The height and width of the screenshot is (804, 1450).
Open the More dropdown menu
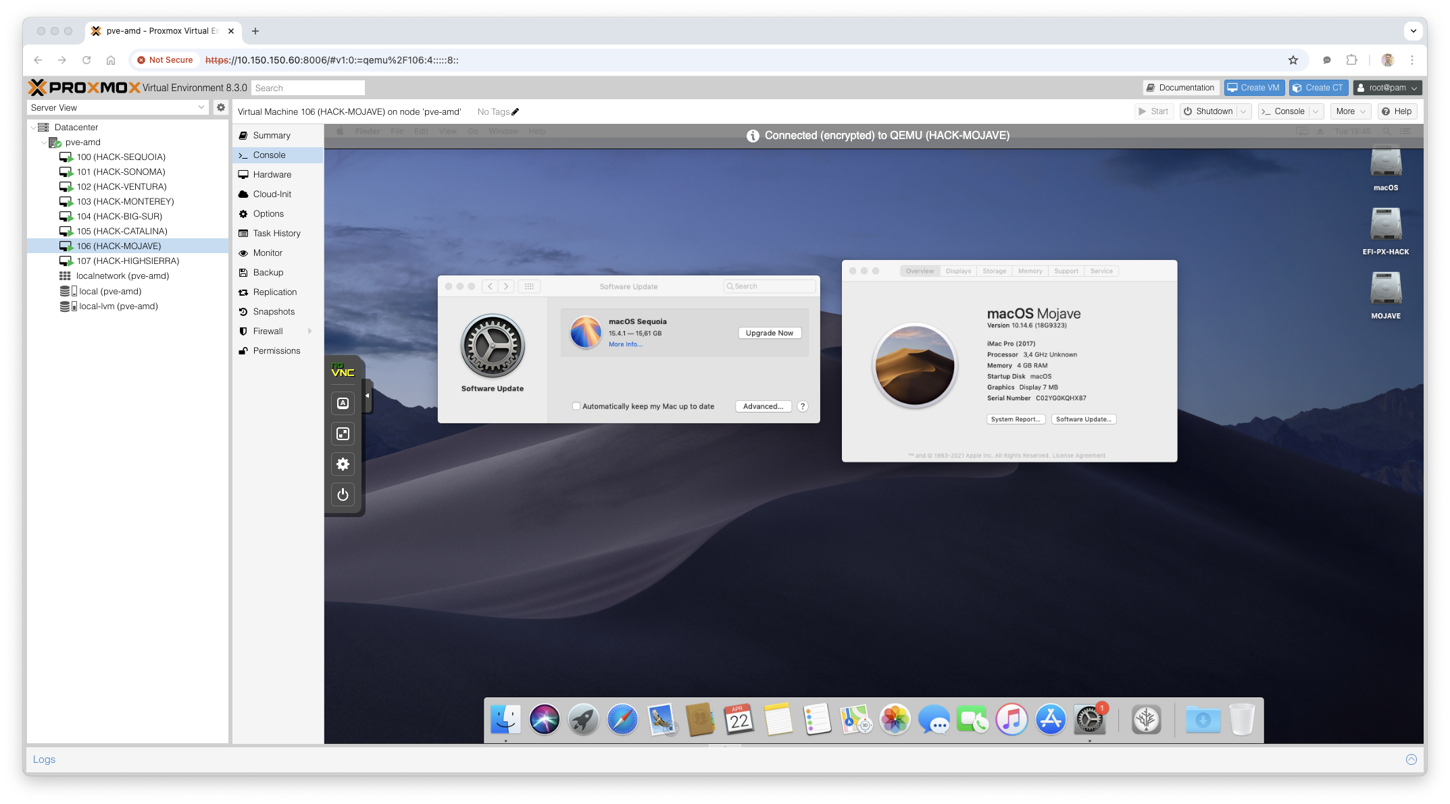tap(1351, 111)
